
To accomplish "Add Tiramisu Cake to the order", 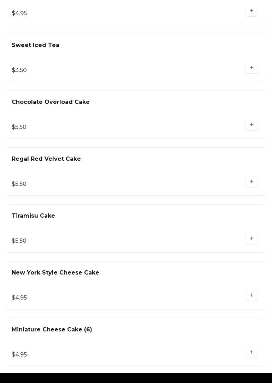I will (x=252, y=238).
